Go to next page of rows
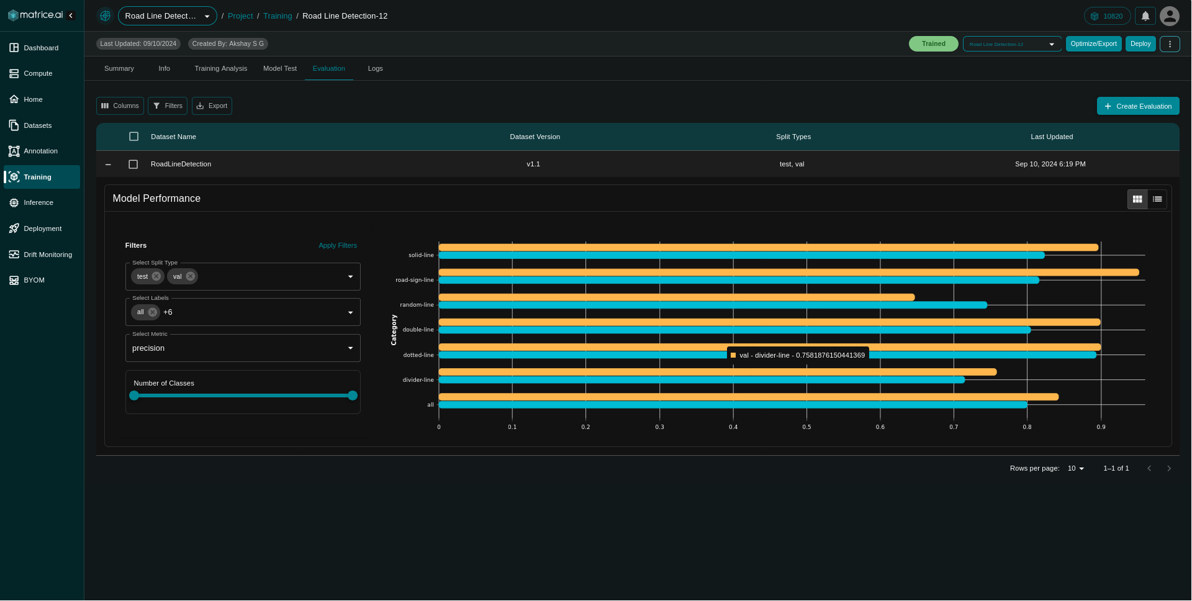Screen dimensions: 1192x601 (1169, 468)
